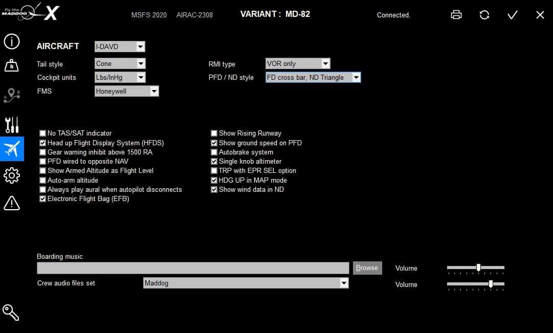The width and height of the screenshot is (553, 333).
Task: Toggle Show wind data in ND
Action: pos(214,190)
